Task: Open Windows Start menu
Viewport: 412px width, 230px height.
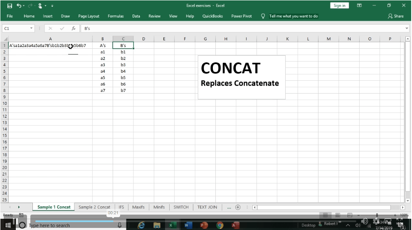Action: coord(8,225)
